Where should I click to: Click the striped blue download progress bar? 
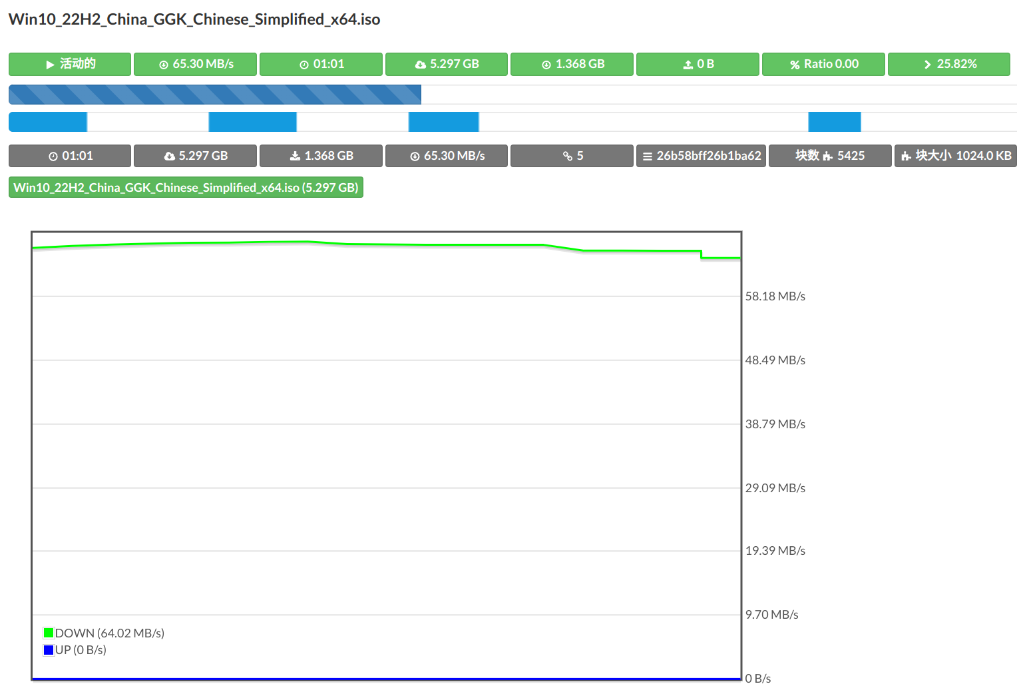click(x=215, y=95)
